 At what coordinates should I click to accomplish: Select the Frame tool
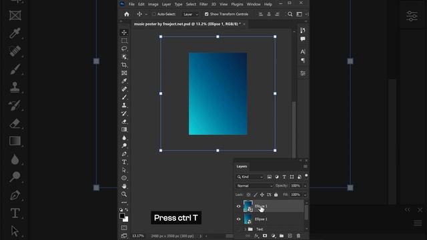click(x=124, y=73)
